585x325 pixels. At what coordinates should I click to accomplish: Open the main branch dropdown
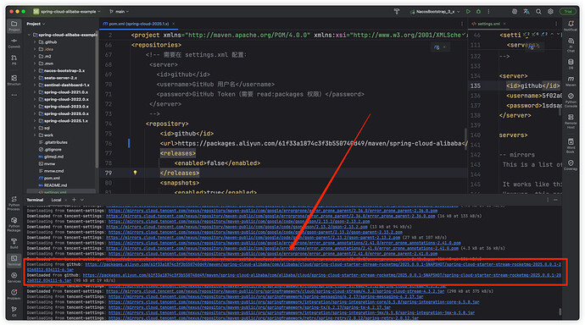coord(120,12)
